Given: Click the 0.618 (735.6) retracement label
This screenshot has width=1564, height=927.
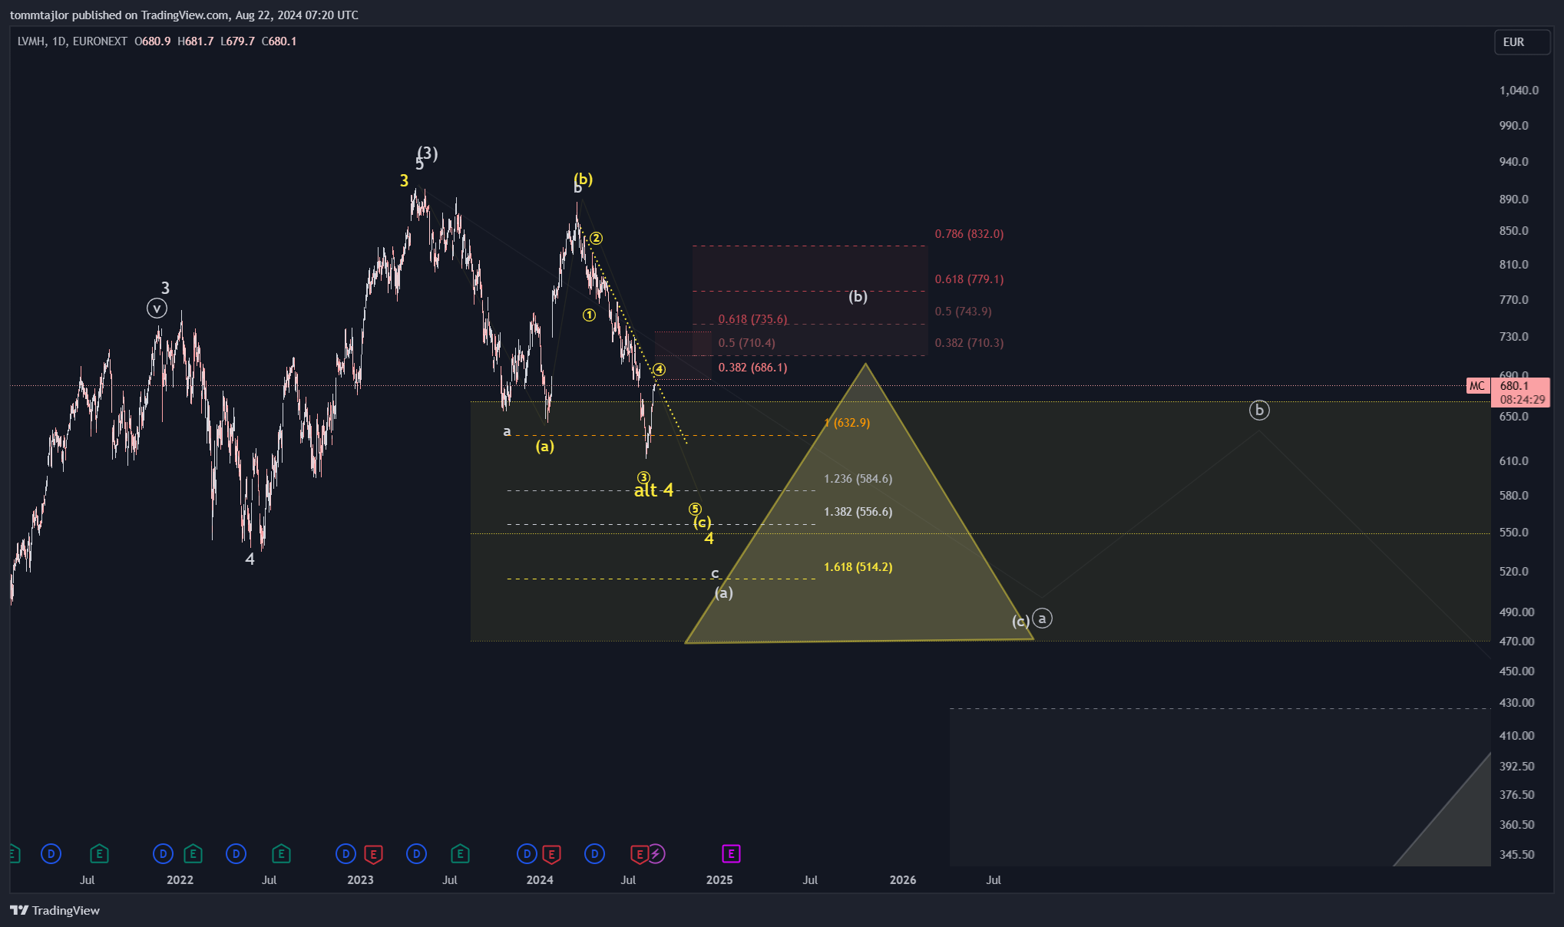Looking at the screenshot, I should point(752,319).
